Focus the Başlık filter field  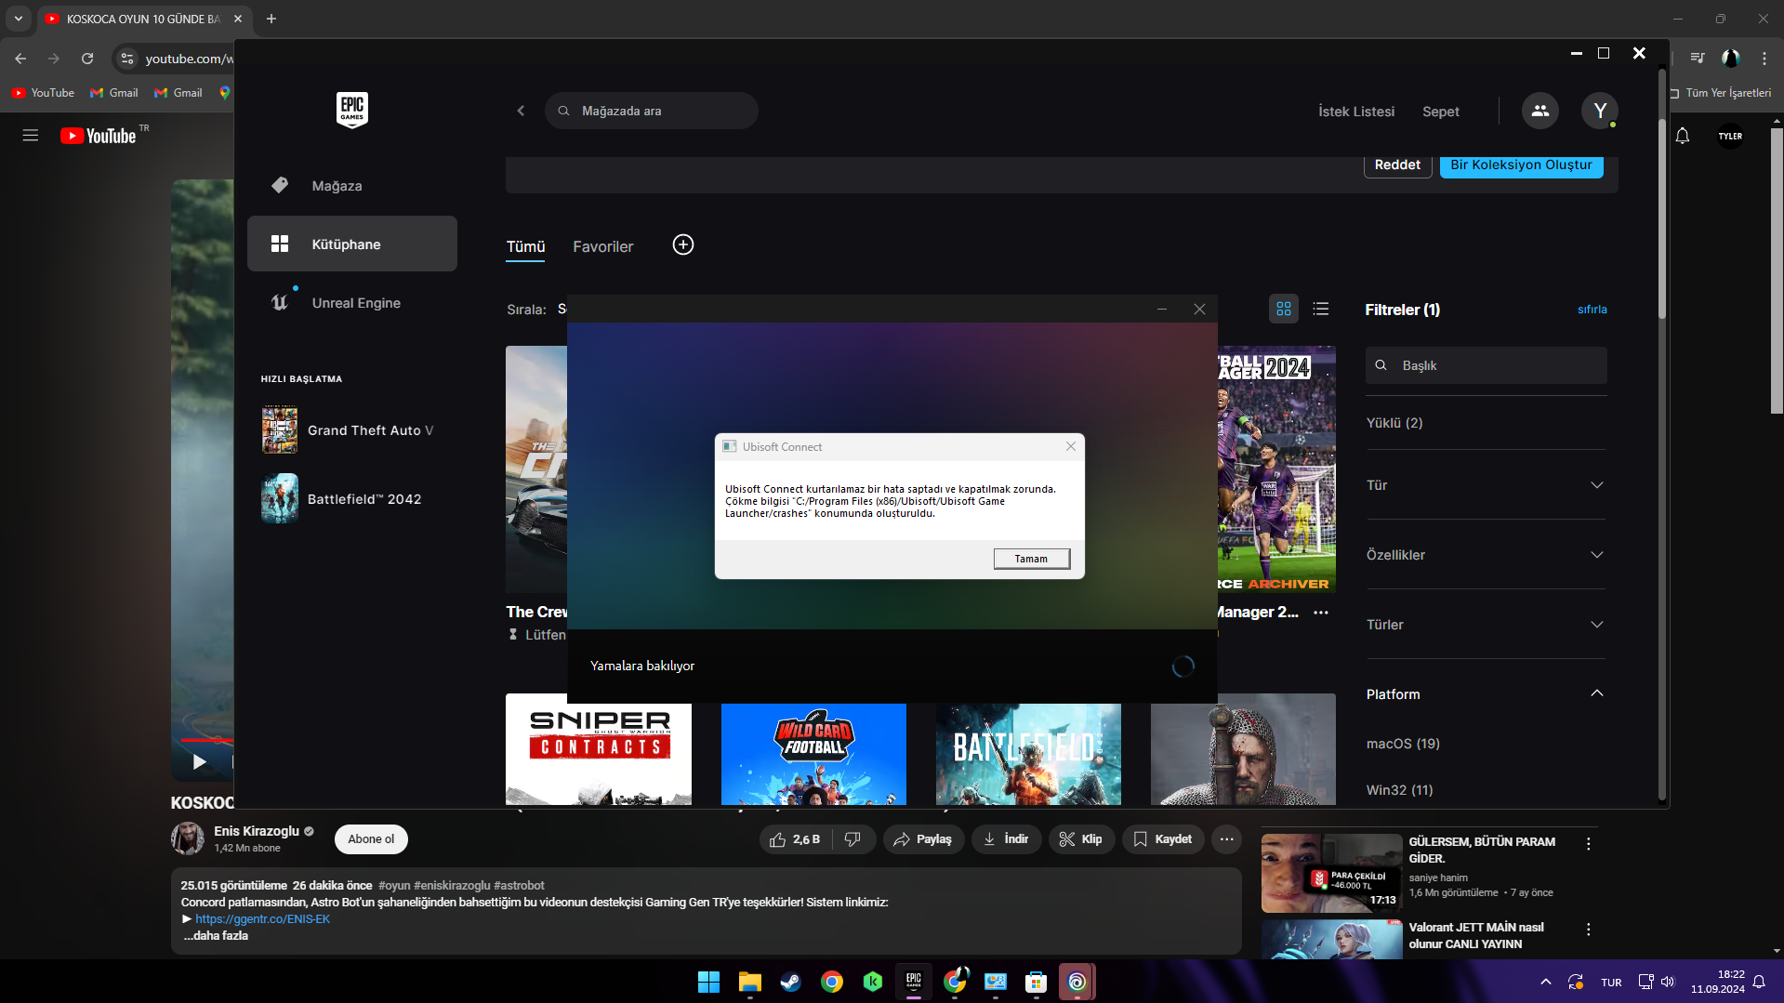(1486, 365)
